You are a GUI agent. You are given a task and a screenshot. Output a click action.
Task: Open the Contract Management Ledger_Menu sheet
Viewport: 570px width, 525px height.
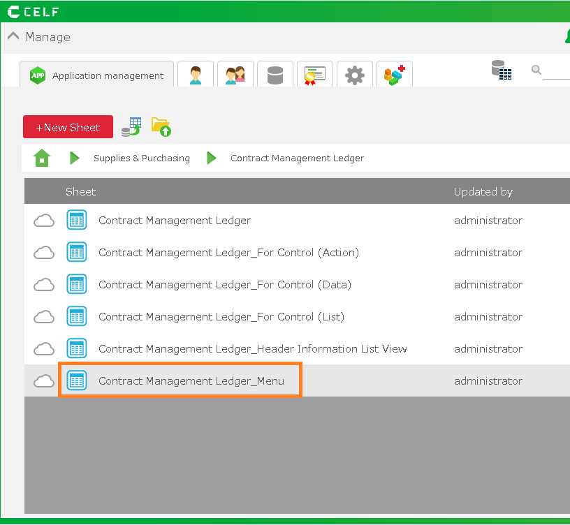[191, 381]
